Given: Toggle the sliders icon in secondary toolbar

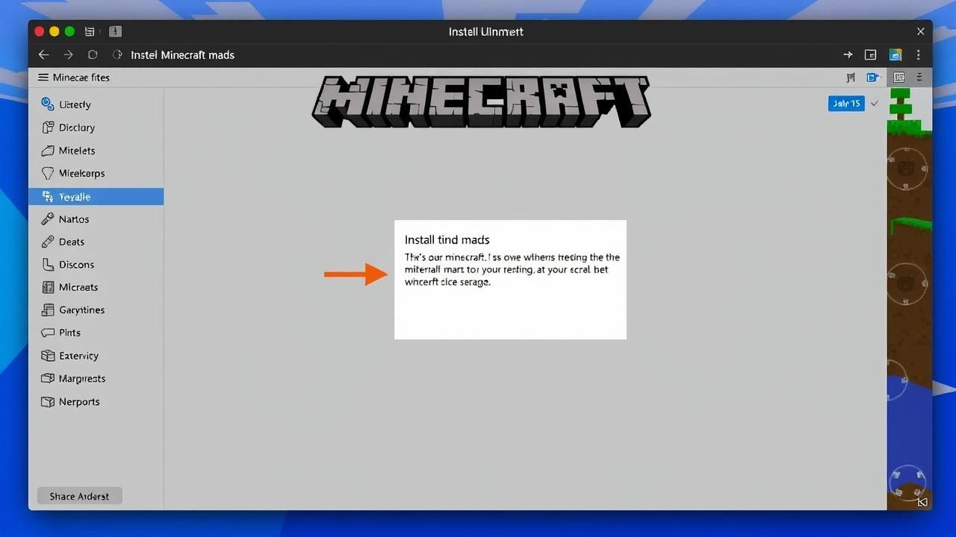Looking at the screenshot, I should [919, 78].
